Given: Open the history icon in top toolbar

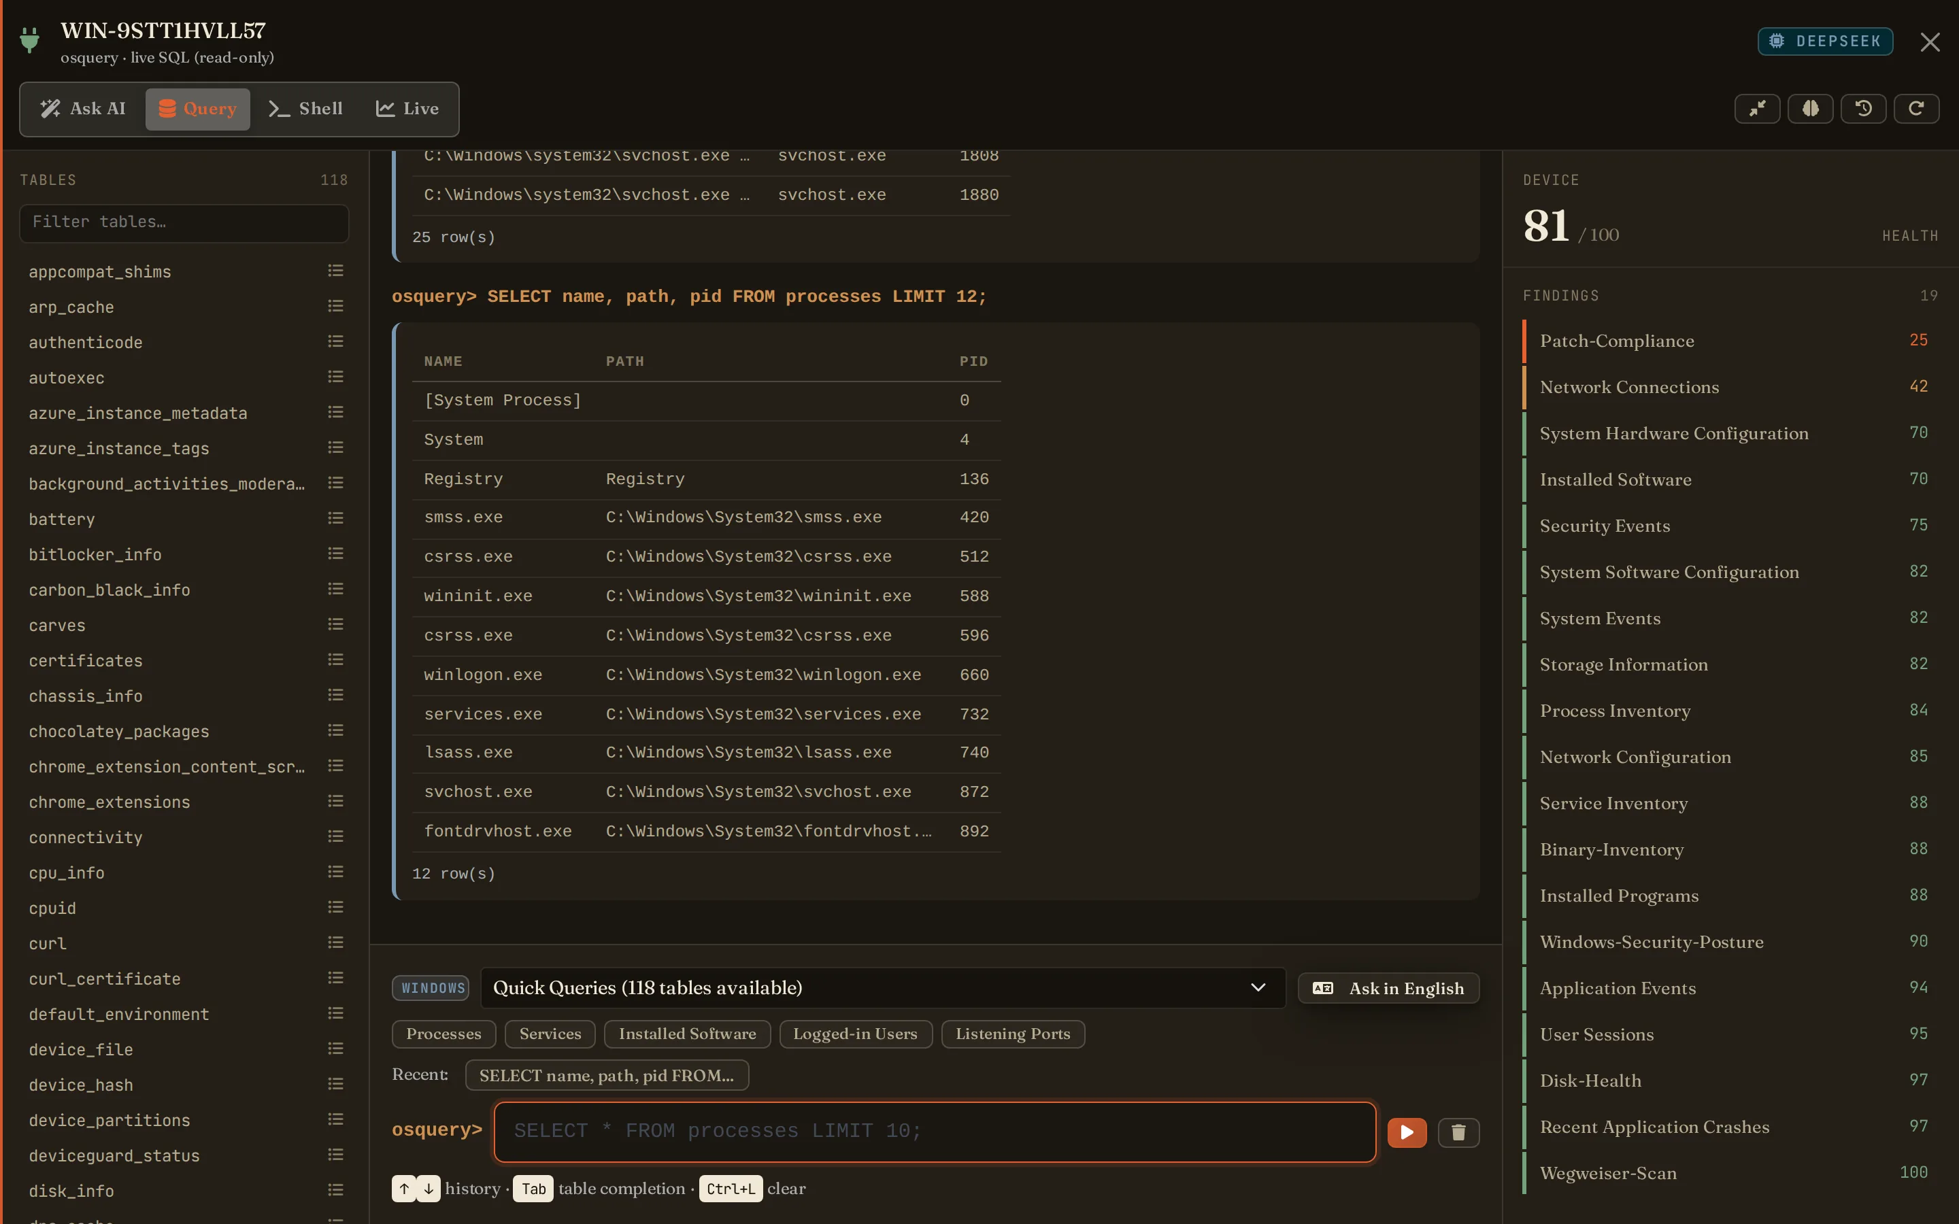Looking at the screenshot, I should [x=1862, y=109].
